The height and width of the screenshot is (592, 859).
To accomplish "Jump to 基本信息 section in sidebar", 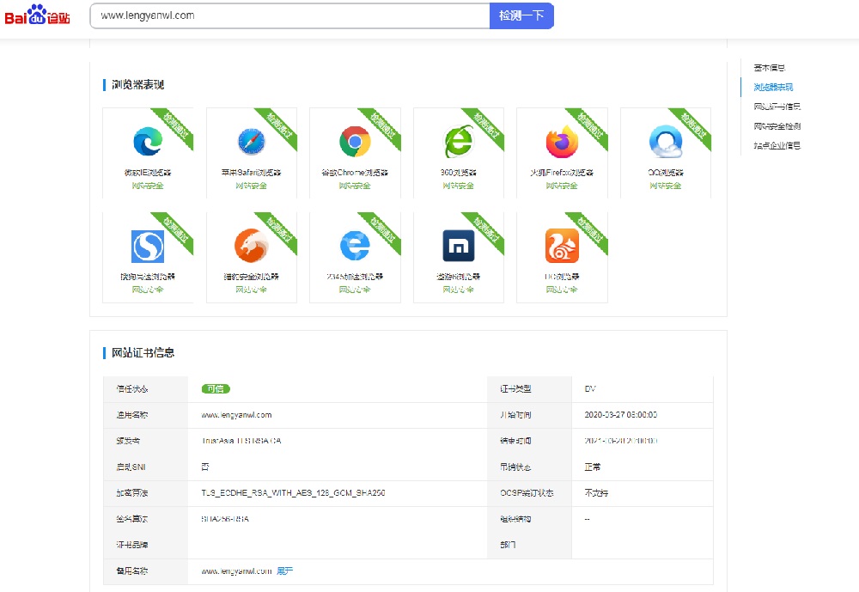I will [x=769, y=68].
